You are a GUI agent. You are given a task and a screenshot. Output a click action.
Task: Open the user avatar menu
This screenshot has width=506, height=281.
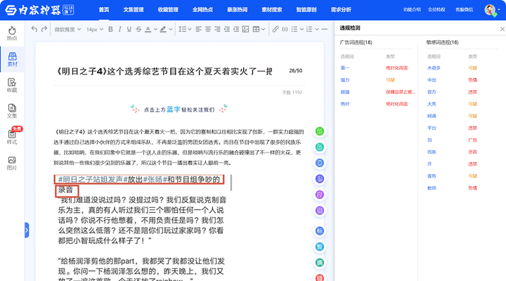[491, 10]
